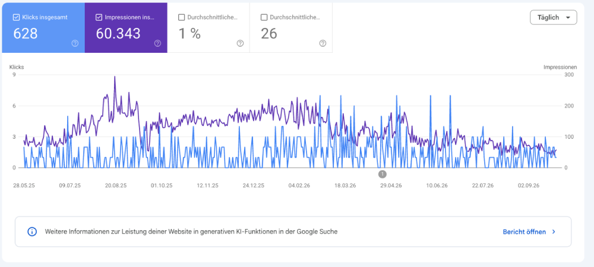Click the info icon in the KI-Funktionen banner

pos(32,232)
